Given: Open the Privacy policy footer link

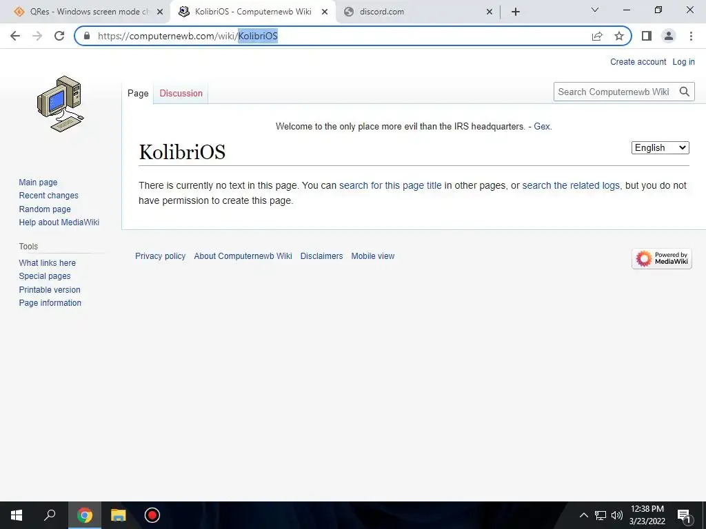Looking at the screenshot, I should click(160, 256).
